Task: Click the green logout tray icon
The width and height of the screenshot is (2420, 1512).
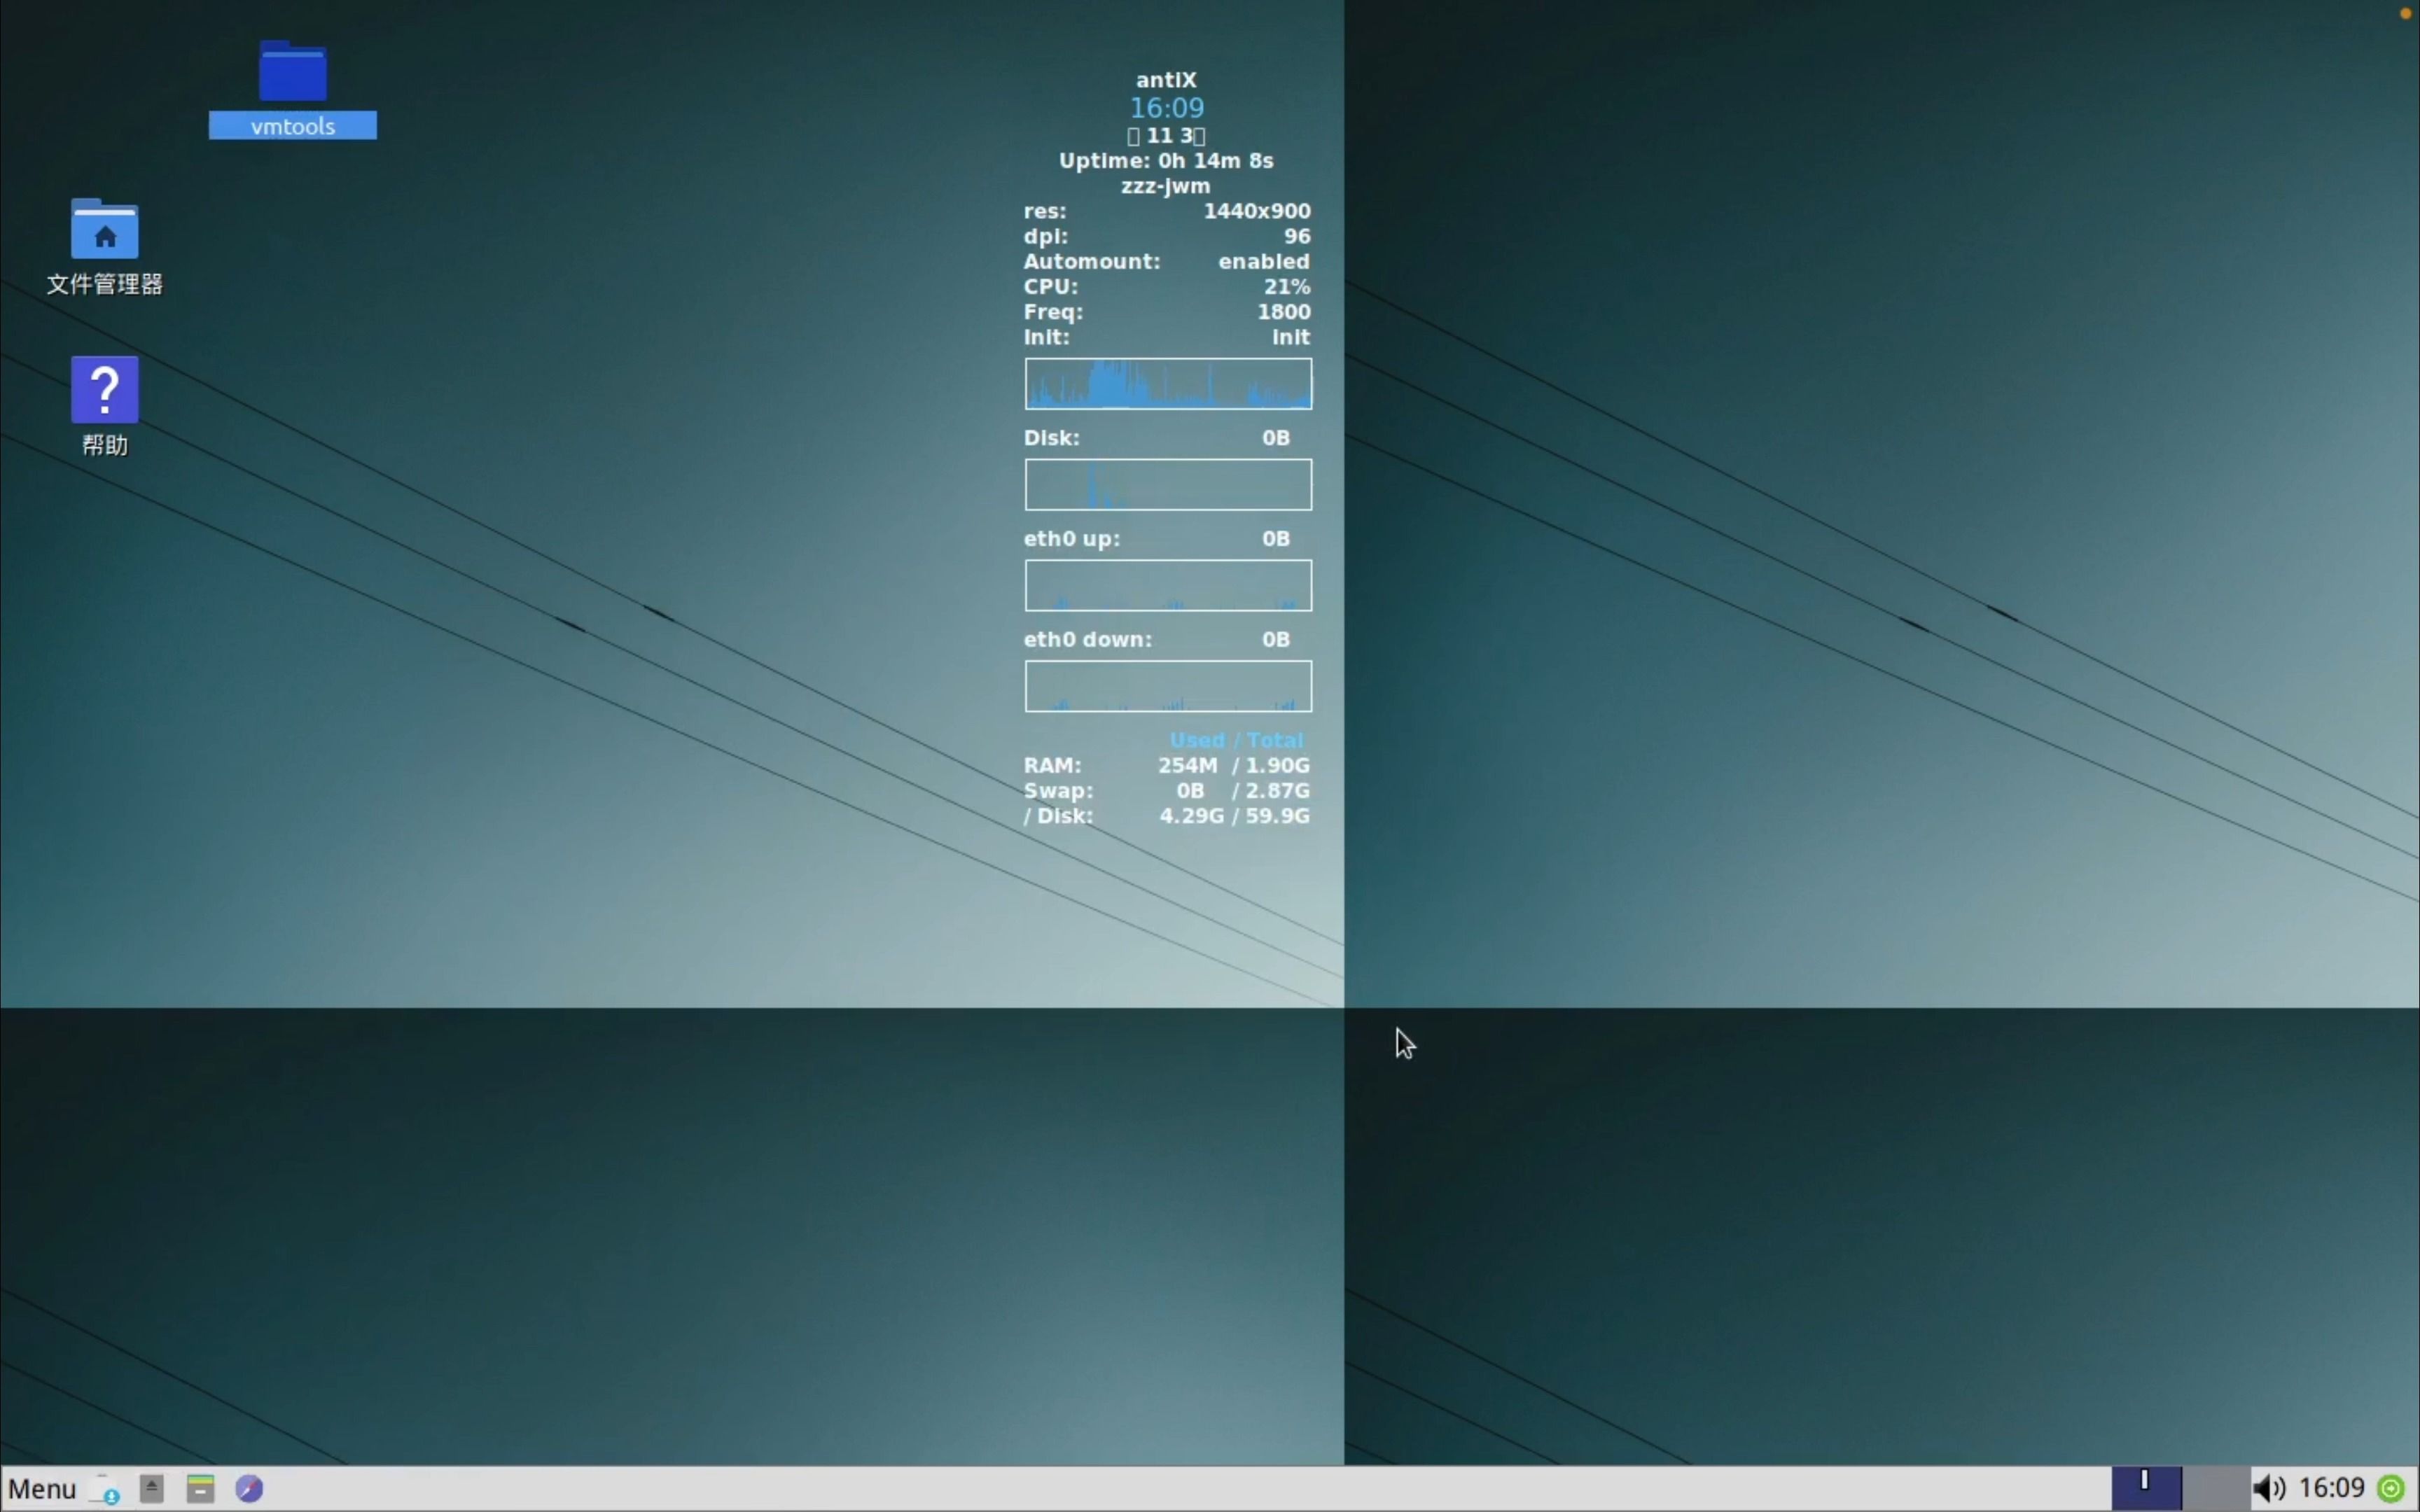Action: (2391, 1489)
